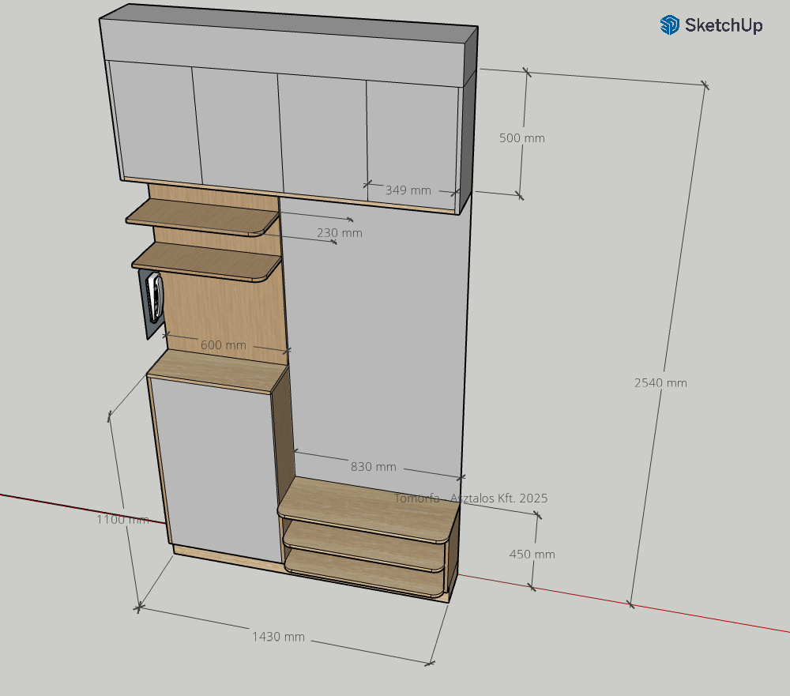This screenshot has height=696, width=790.
Task: Click the 500 mm dimension label
Action: pos(522,137)
